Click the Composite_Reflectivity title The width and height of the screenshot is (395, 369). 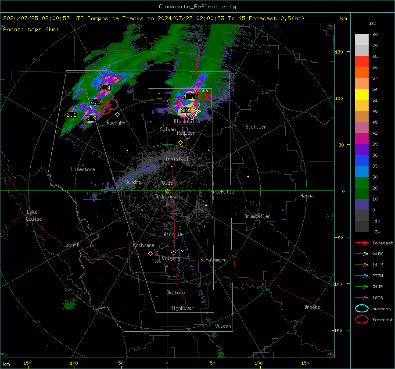197,7
